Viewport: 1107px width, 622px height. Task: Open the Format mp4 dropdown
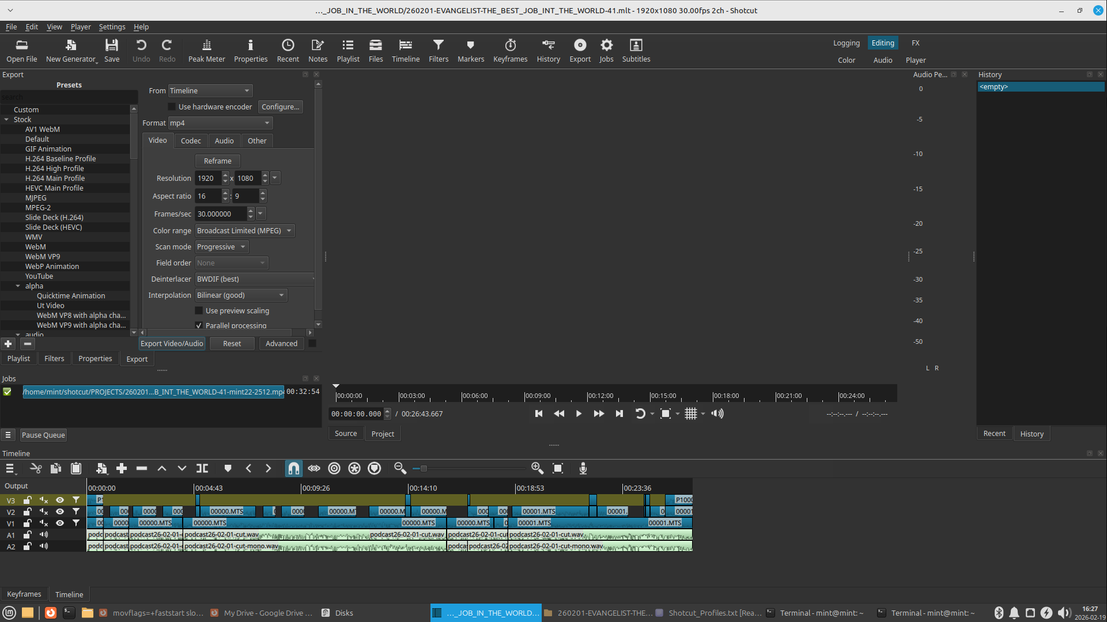(x=220, y=123)
